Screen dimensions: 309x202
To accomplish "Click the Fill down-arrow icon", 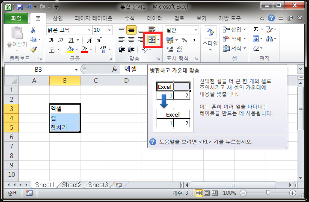I will pyautogui.click(x=256, y=39).
